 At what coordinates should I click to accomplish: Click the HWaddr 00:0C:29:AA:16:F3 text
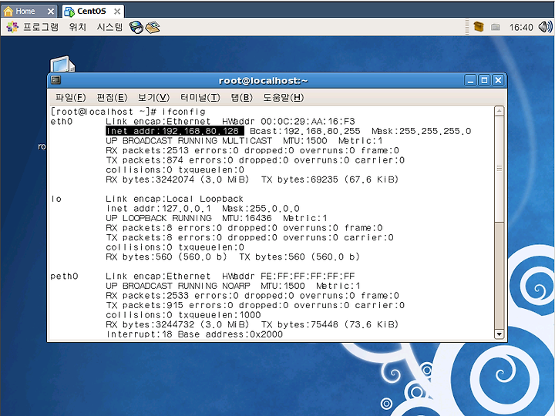(288, 122)
